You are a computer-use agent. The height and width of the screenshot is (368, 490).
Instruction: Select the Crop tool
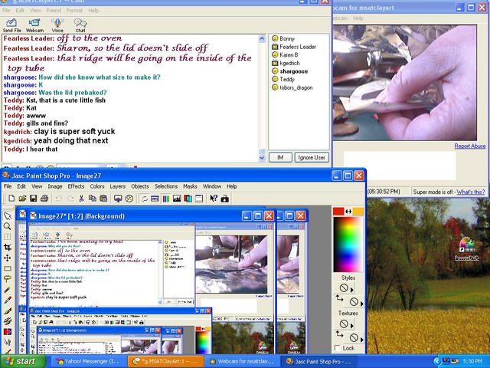click(8, 247)
